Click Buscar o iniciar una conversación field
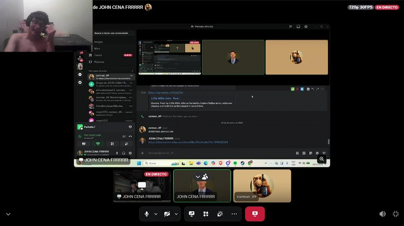 (x=114, y=33)
